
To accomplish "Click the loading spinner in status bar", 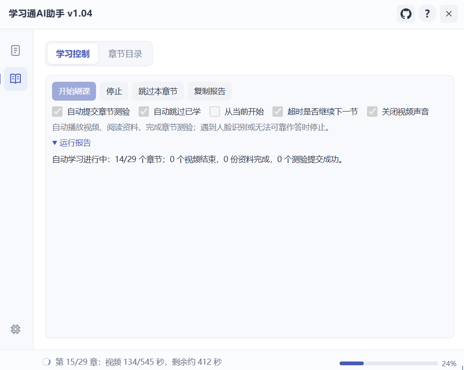I will [46, 361].
